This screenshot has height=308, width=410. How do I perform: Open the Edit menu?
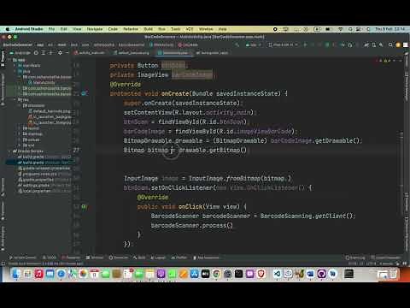click(63, 29)
